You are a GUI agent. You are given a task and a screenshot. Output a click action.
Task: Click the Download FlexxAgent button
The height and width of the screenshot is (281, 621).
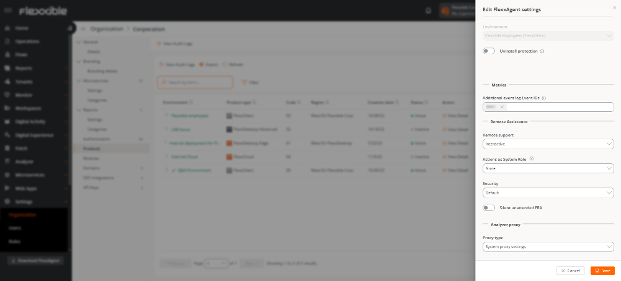[x=35, y=261]
